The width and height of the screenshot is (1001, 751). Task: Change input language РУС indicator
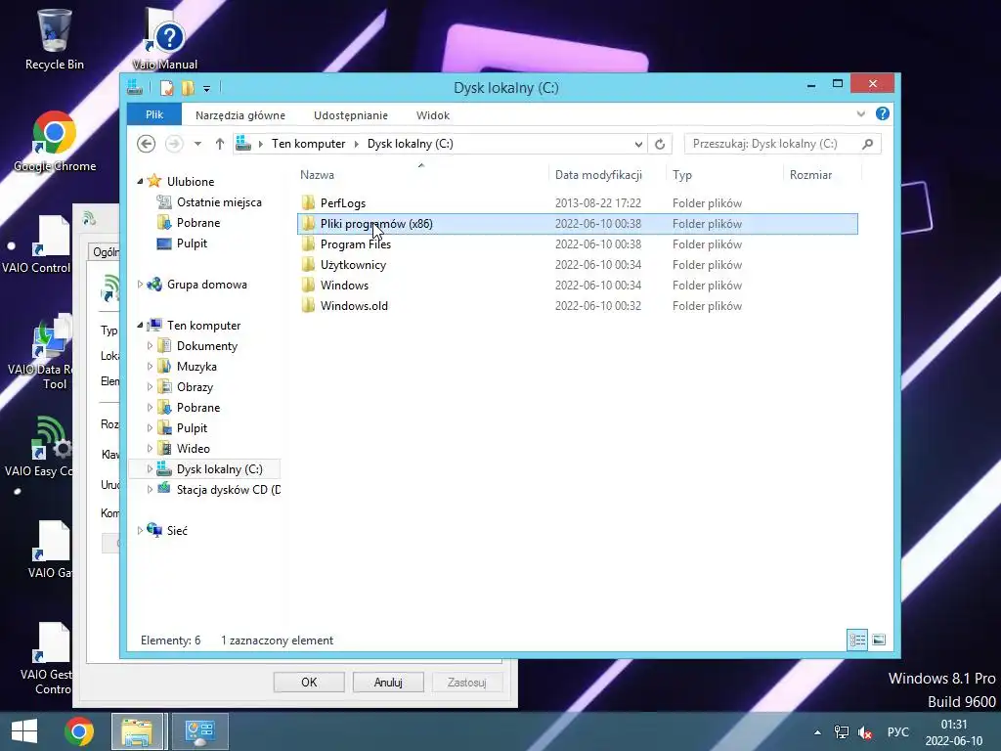[897, 731]
